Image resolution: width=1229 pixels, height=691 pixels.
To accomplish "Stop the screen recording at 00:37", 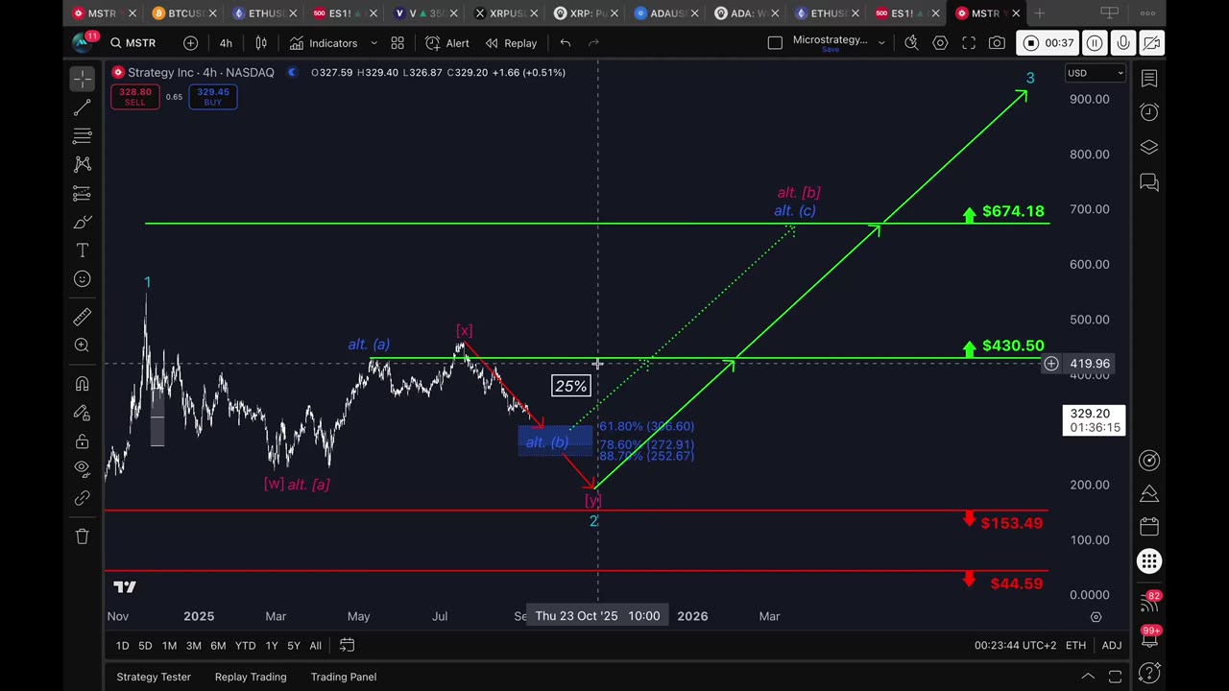I will pos(1048,43).
